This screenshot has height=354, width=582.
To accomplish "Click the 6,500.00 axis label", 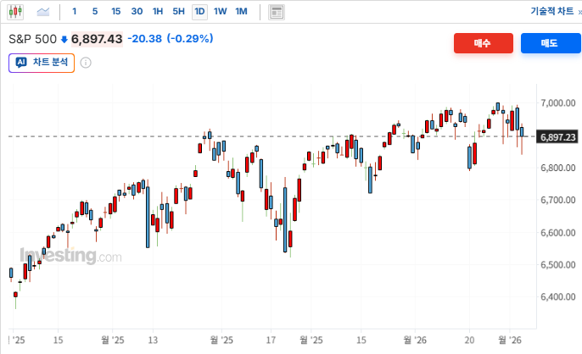I will tap(558, 265).
